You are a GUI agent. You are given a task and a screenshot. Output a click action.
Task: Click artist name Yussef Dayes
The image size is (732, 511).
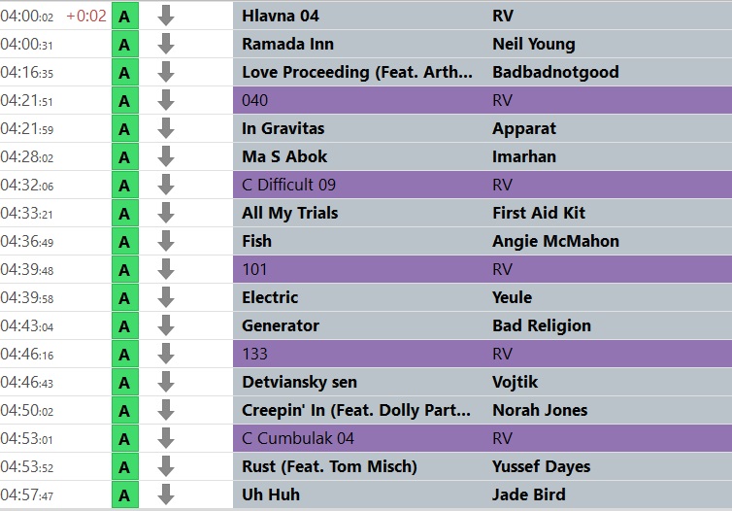pos(541,466)
